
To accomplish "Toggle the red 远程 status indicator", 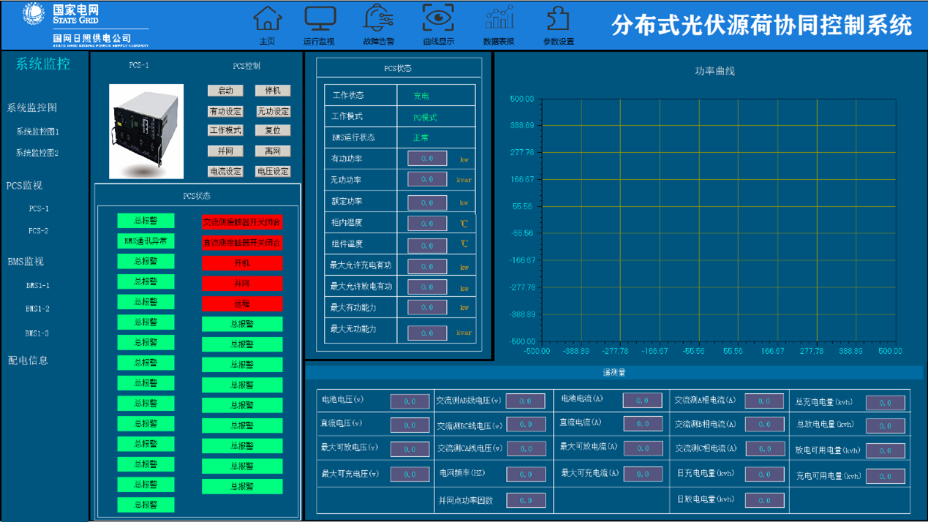I will click(x=242, y=303).
